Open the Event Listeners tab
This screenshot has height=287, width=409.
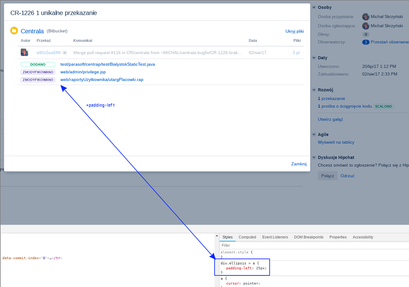coord(275,237)
